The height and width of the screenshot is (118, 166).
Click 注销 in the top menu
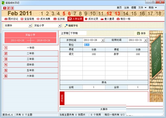[x=126, y=8]
